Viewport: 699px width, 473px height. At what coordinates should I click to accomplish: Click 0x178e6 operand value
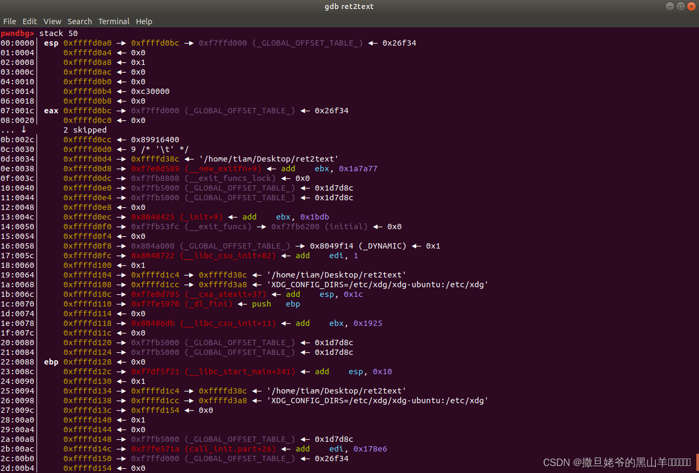coord(371,449)
